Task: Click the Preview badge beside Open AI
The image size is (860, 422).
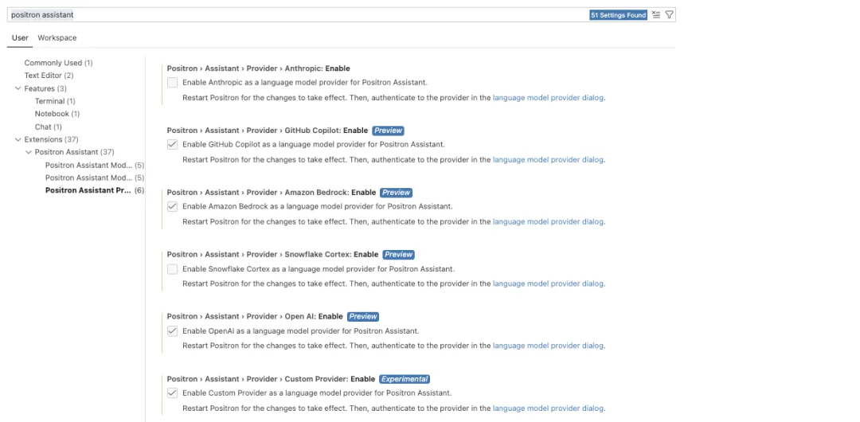Action: 363,317
